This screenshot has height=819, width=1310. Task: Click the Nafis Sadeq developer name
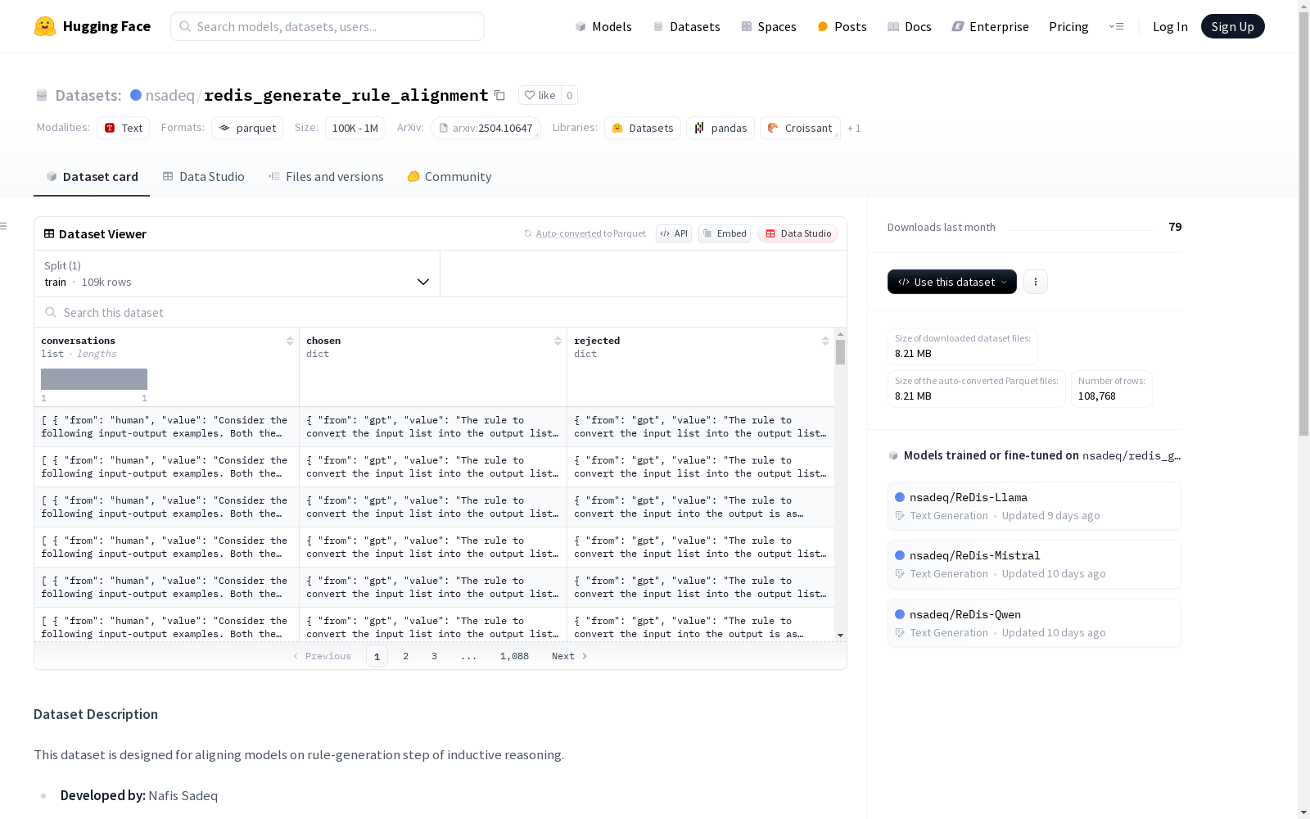coord(183,796)
